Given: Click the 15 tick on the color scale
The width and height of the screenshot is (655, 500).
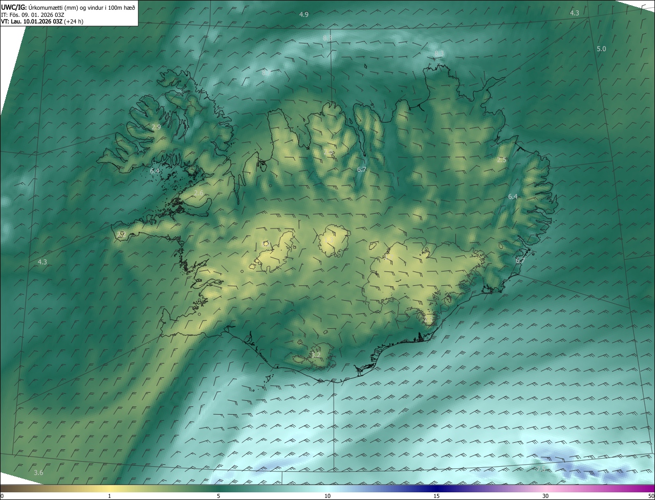Looking at the screenshot, I should tap(436, 496).
